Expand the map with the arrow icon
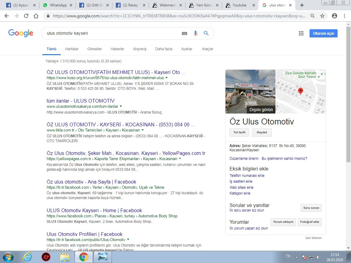This screenshot has height=263, width=351. tap(321, 75)
